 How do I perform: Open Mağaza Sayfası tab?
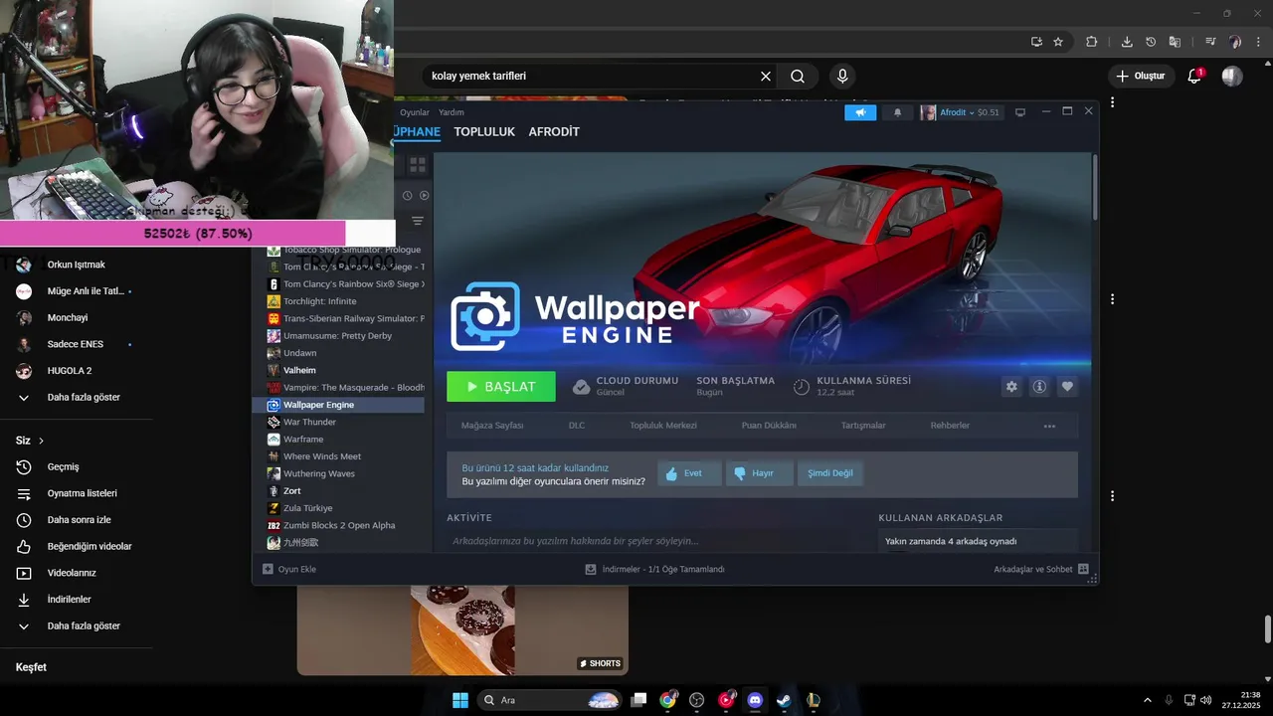point(492,426)
